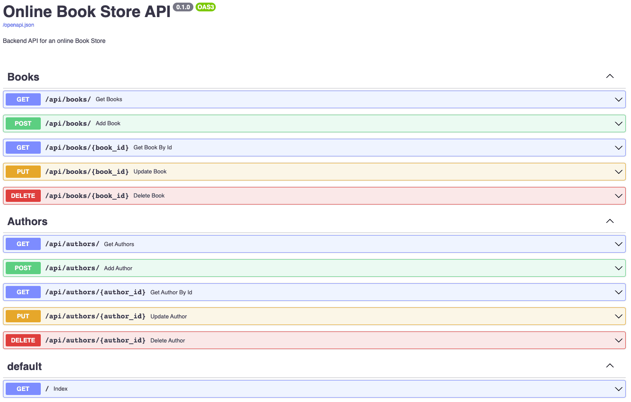Expand the Add Book endpoint arrow
The image size is (631, 402).
point(619,123)
